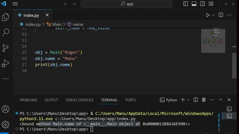This screenshot has width=239, height=134.
Task: Split the editor to the right
Action: pos(221,15)
